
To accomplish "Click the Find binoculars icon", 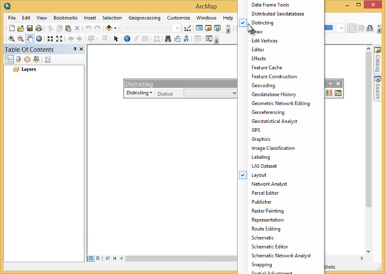I will pos(168,39).
